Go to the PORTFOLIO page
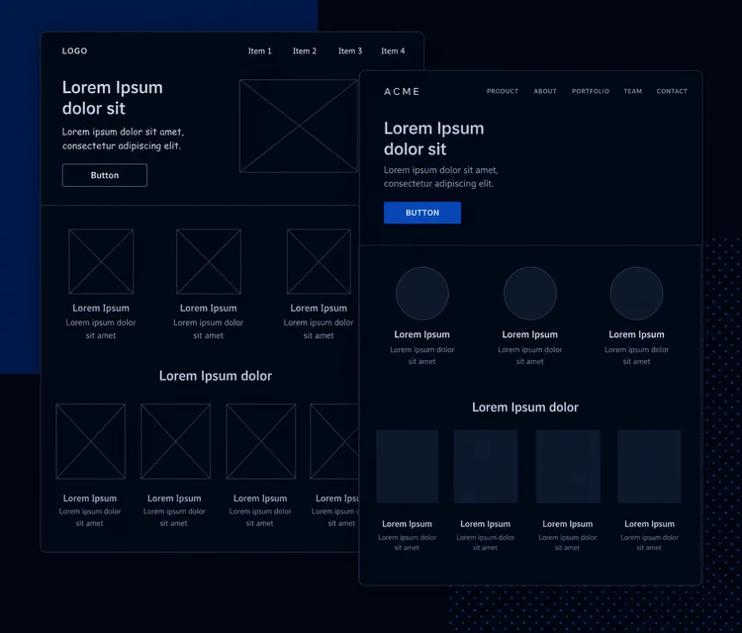 (591, 91)
